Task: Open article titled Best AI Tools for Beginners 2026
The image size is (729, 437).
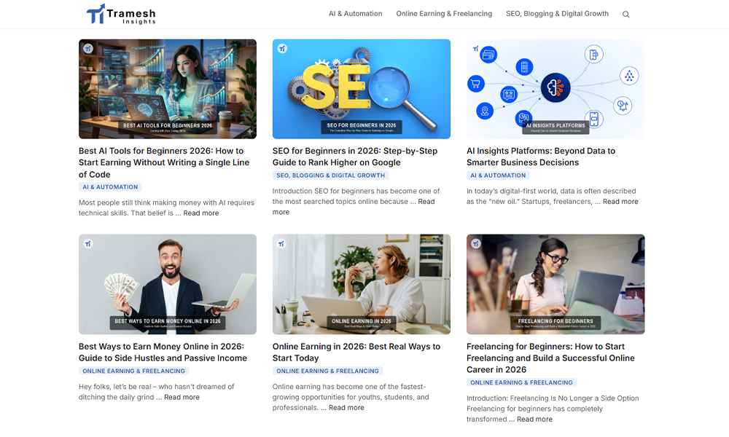Action: coord(164,162)
